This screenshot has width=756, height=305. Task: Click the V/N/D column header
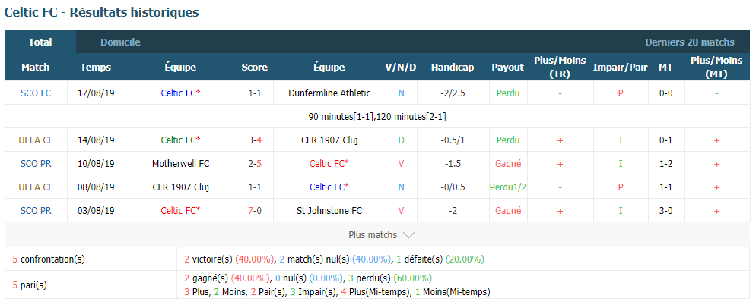pyautogui.click(x=401, y=68)
